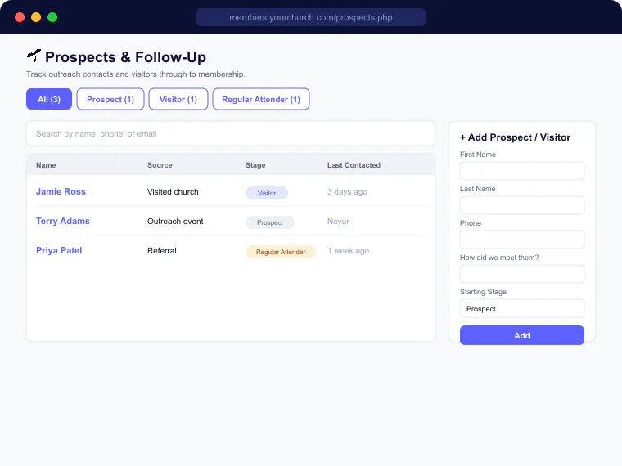The width and height of the screenshot is (622, 466).
Task: Focus the Last Name input
Action: (x=521, y=205)
